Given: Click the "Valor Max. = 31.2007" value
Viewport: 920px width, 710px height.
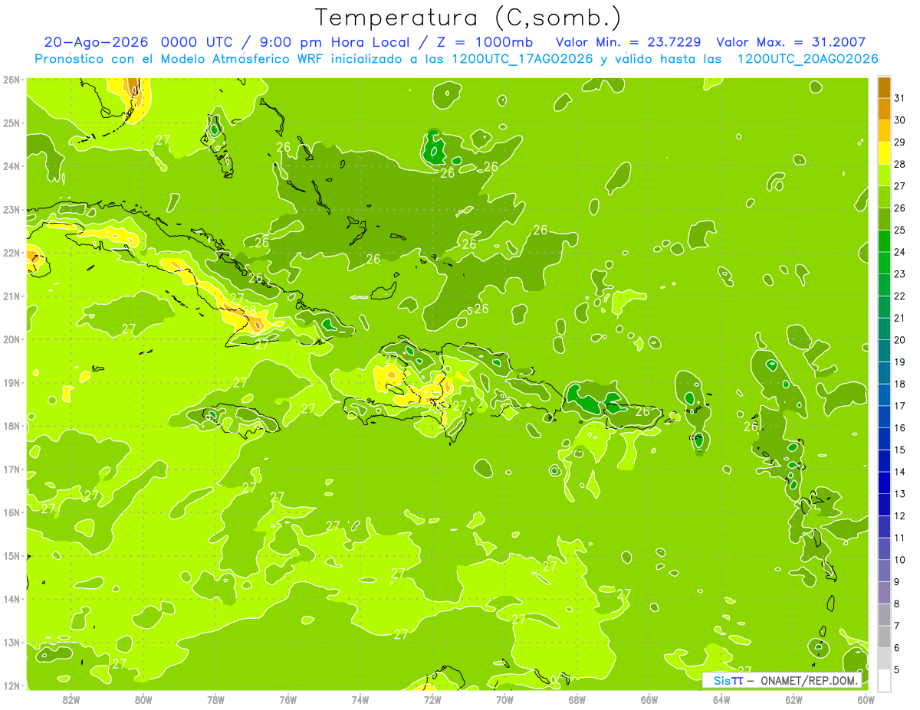Looking at the screenshot, I should pyautogui.click(x=790, y=42).
